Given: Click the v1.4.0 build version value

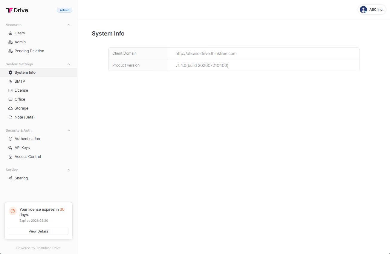Looking at the screenshot, I should click(x=202, y=65).
